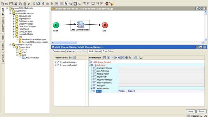Click the destinationQueue value field
Image resolution: width=208 pixels, height=117 pixels.
click(x=161, y=68)
